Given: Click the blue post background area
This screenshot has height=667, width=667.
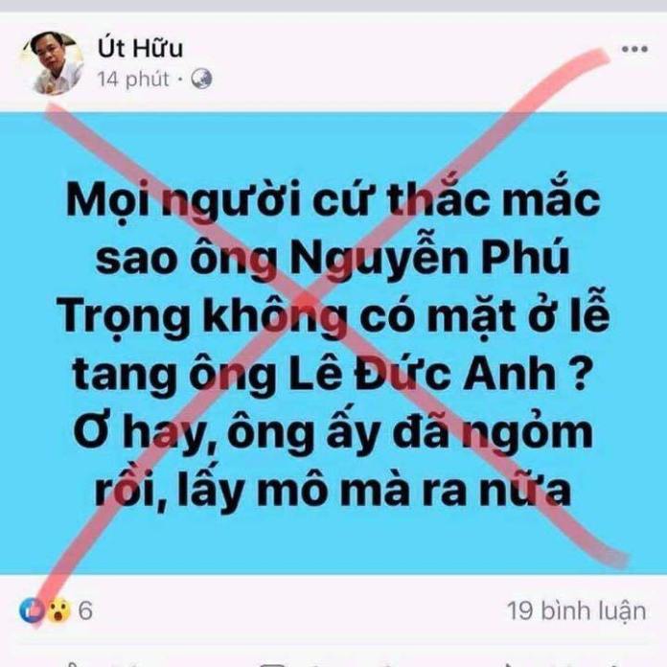Looking at the screenshot, I should coord(333,343).
